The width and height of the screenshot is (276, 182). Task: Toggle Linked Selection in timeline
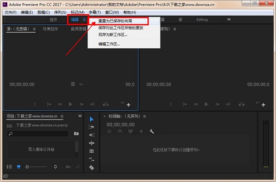pyautogui.click(x=131, y=131)
